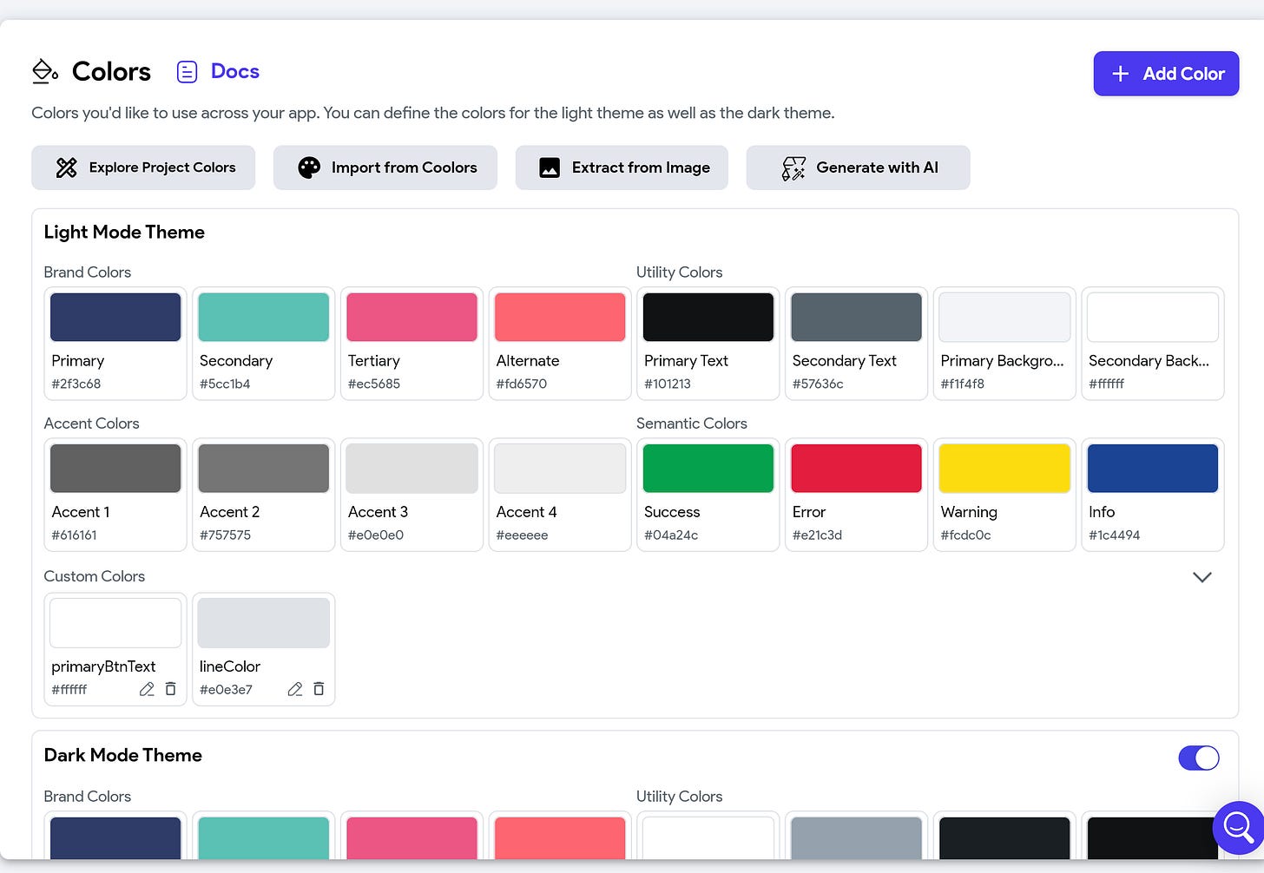
Task: Click the hex value #fcdc0c
Action: [x=965, y=535]
